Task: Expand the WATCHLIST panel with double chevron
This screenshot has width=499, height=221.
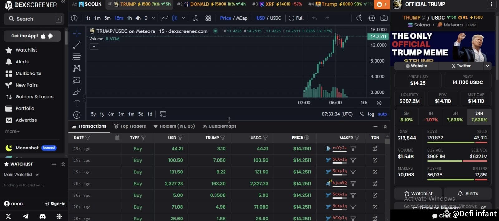Action: tap(63, 164)
